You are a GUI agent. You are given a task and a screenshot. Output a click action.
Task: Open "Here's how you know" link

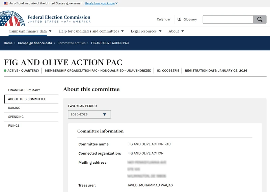100,3
